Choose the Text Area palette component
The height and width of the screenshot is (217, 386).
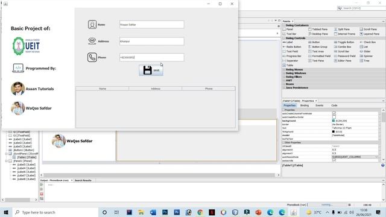pyautogui.click(x=316, y=51)
